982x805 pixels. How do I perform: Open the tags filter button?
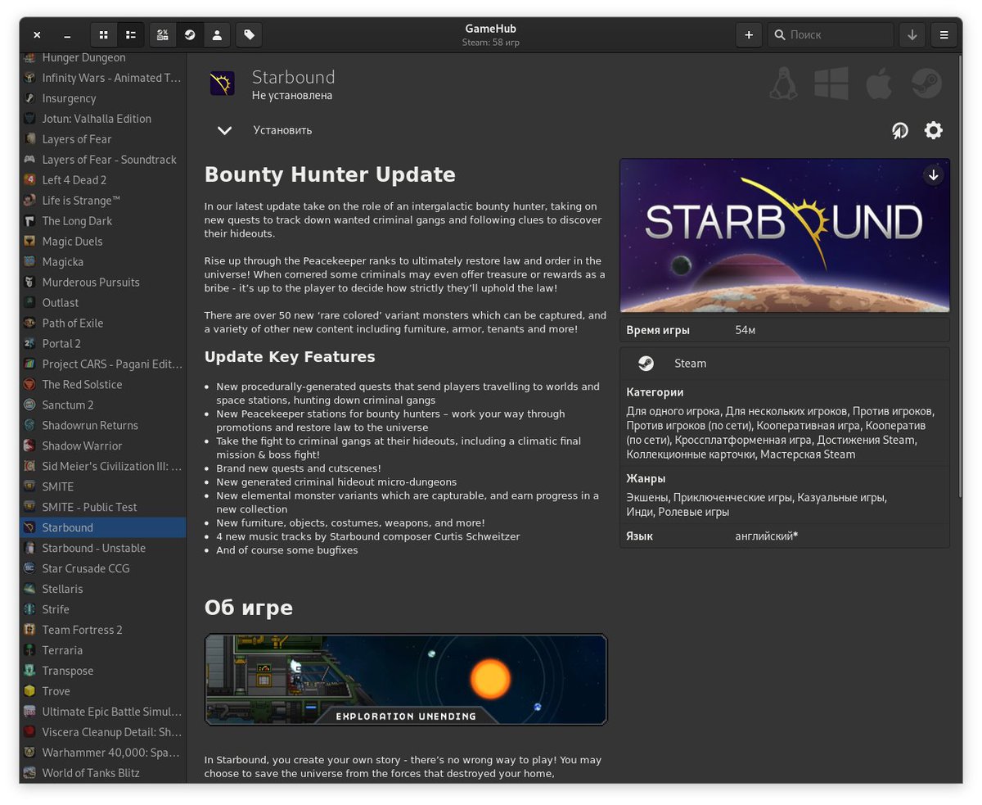[249, 35]
